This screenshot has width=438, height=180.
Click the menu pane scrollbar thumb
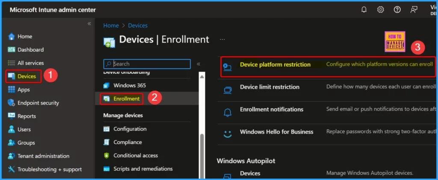[x=202, y=156]
